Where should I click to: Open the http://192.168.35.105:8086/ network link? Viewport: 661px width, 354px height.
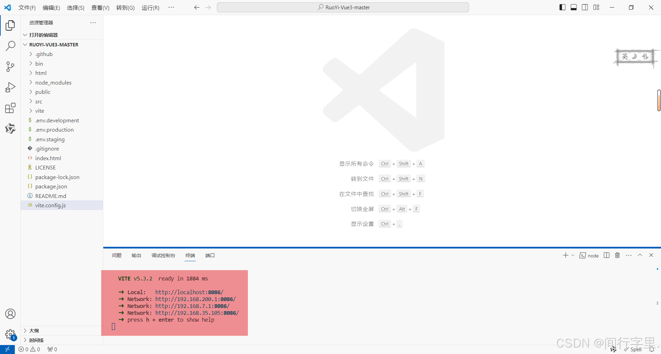[197, 313]
